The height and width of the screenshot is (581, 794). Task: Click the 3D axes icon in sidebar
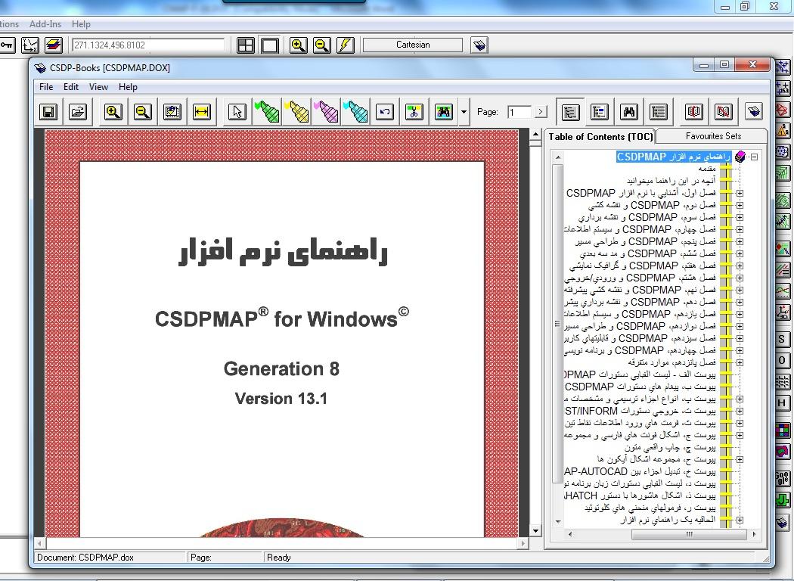coord(783,312)
